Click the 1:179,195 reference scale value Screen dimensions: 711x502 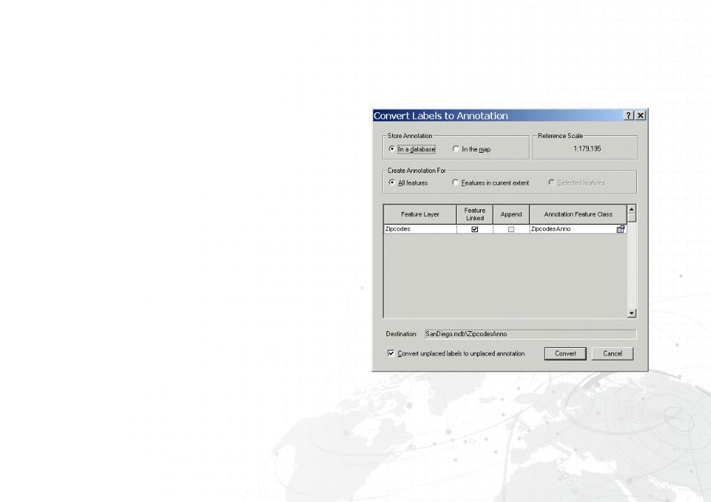pyautogui.click(x=587, y=149)
